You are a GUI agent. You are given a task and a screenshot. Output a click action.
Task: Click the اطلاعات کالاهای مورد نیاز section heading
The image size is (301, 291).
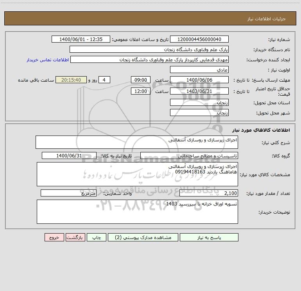(261, 130)
